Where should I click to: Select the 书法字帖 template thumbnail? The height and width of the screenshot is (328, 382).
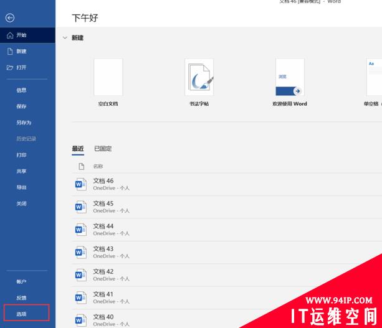[x=199, y=77]
